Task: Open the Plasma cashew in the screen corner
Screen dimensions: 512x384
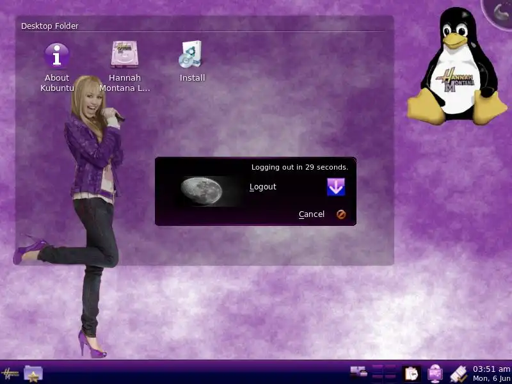Action: (500, 12)
